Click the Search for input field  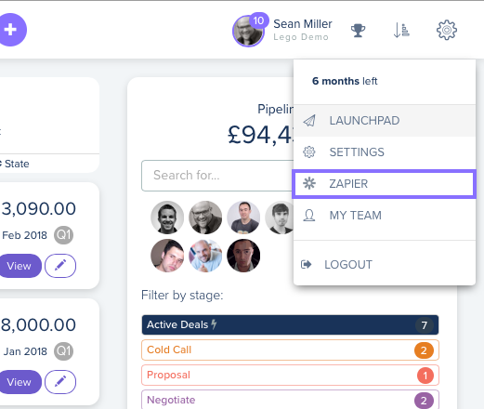click(217, 176)
